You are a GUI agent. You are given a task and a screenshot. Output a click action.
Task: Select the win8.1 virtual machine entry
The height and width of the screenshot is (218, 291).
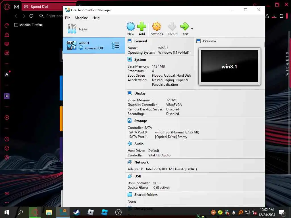pos(94,45)
